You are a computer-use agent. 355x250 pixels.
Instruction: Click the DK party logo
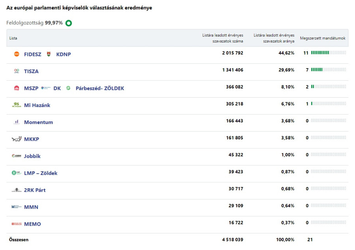pyautogui.click(x=46, y=88)
